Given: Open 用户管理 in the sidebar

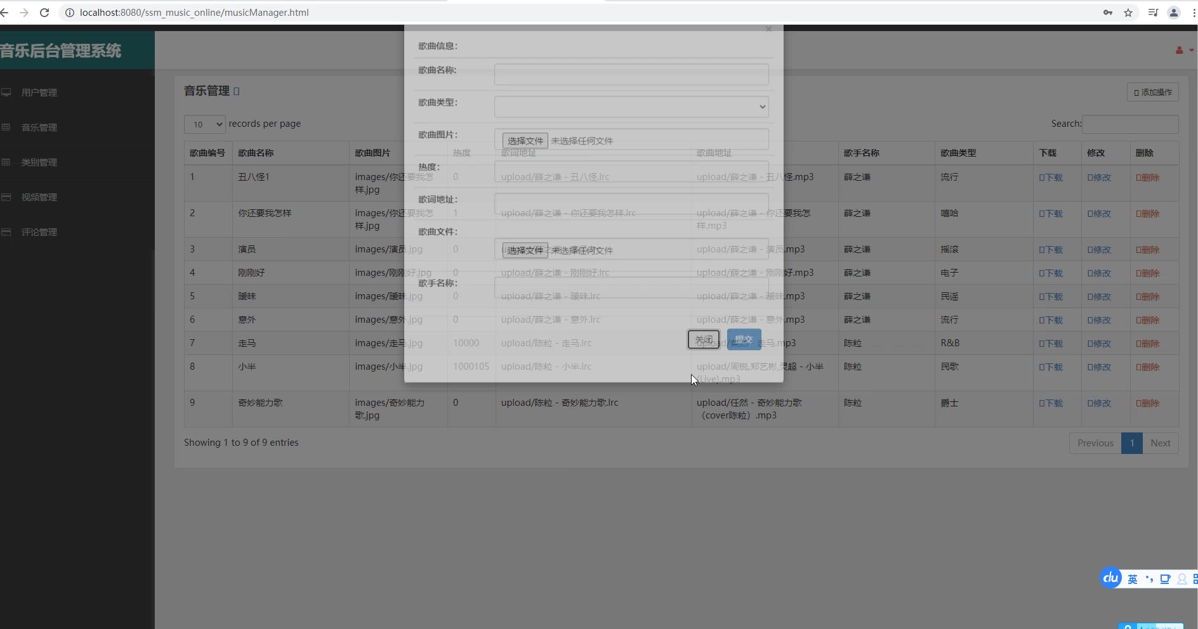Looking at the screenshot, I should (39, 93).
